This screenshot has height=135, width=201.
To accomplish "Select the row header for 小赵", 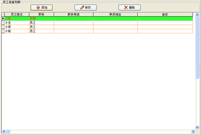I will click(x=3, y=31).
